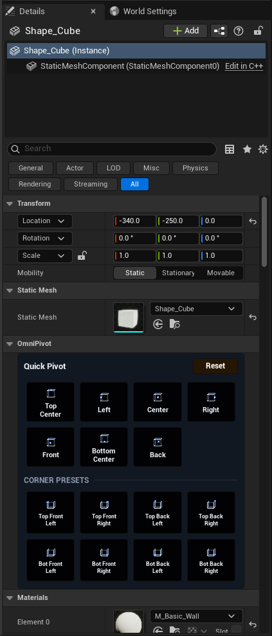This screenshot has height=636, width=272.
Task: Open Edit in C++ link
Action: tap(244, 66)
